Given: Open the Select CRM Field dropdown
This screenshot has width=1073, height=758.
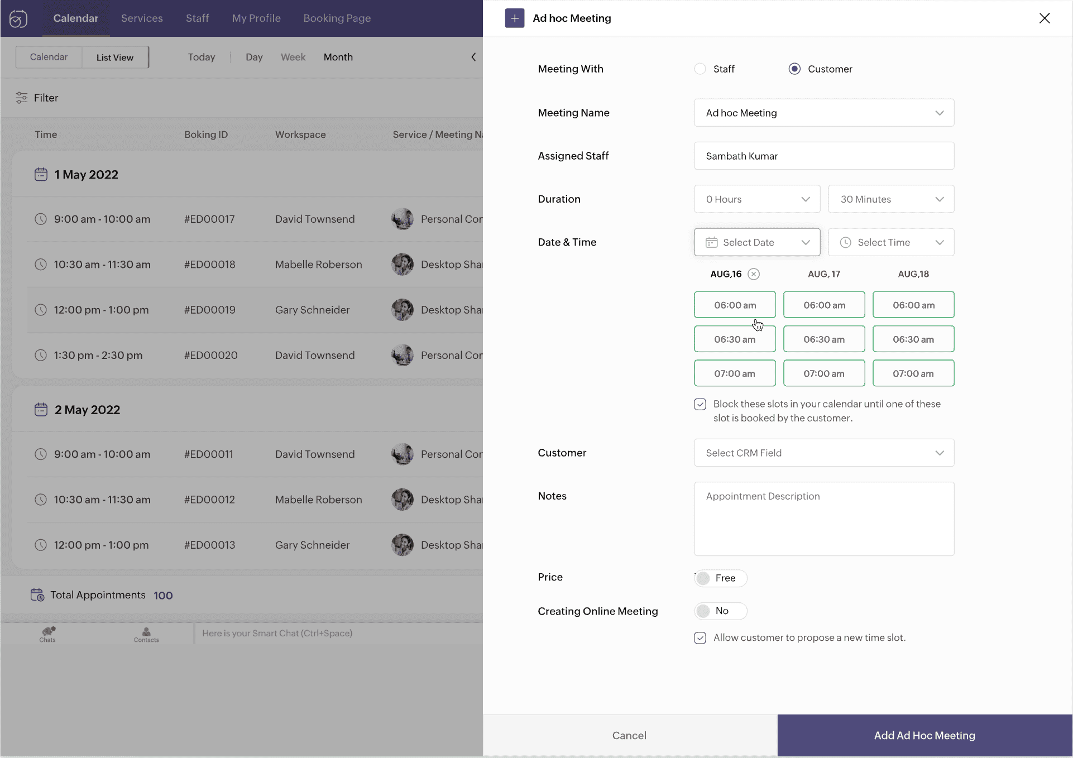Looking at the screenshot, I should coord(824,453).
